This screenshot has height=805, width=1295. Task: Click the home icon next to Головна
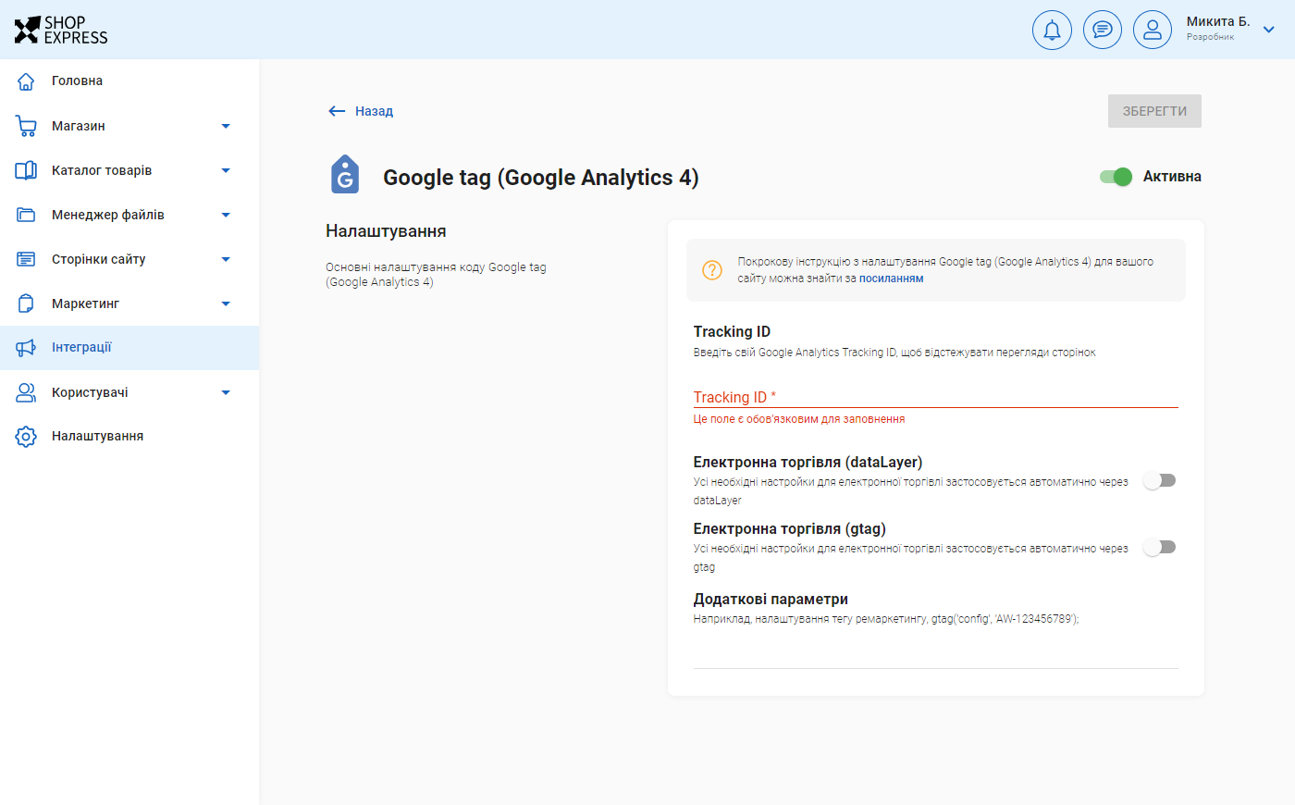point(26,81)
